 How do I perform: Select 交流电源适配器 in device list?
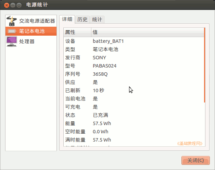click(x=37, y=21)
